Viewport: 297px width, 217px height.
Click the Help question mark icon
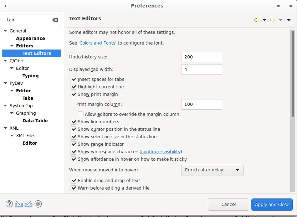(9, 204)
